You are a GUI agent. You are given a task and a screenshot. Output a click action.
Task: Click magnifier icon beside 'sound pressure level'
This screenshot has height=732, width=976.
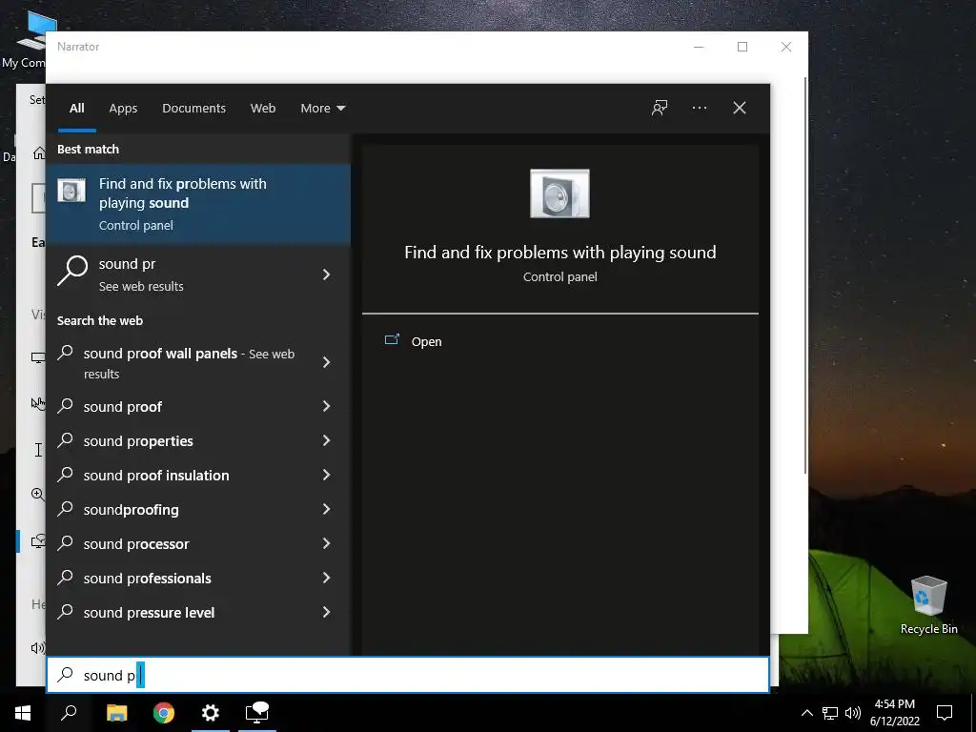coord(65,612)
